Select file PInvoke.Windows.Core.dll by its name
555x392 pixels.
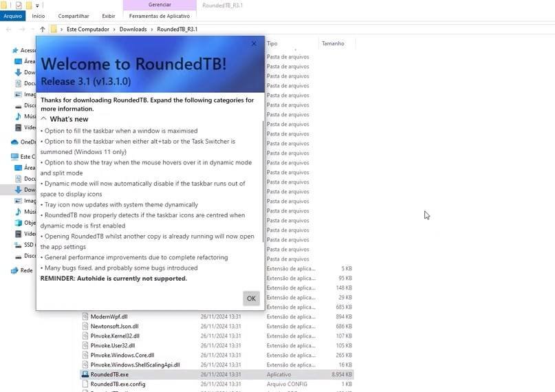coord(122,355)
